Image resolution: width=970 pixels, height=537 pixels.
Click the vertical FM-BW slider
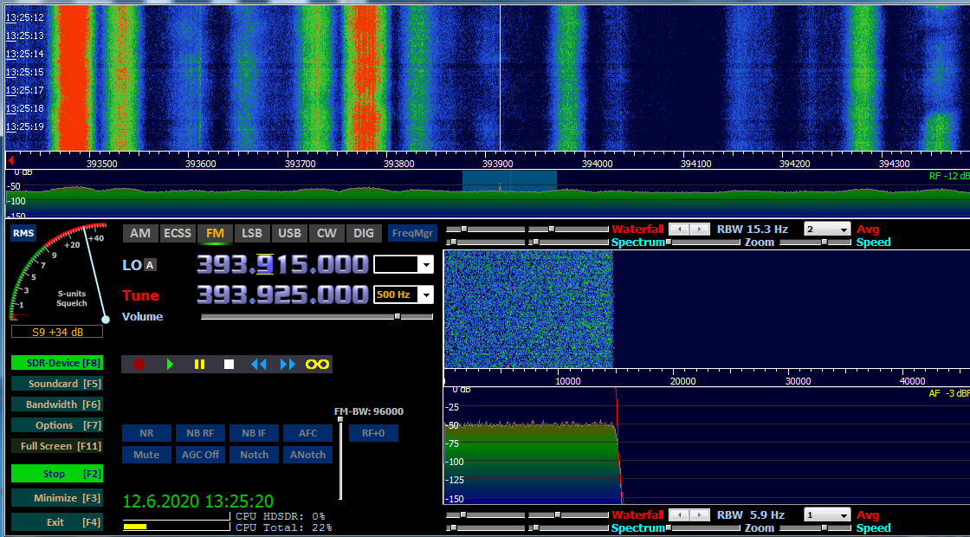340,458
